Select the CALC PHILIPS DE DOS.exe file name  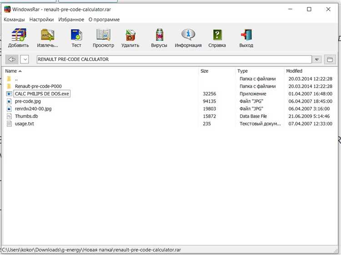[x=42, y=94]
